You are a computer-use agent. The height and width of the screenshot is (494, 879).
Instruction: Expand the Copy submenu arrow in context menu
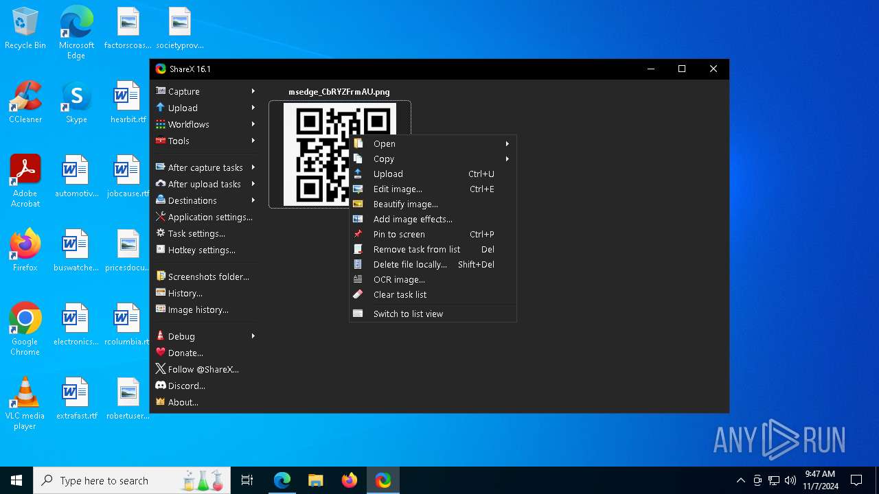point(507,158)
